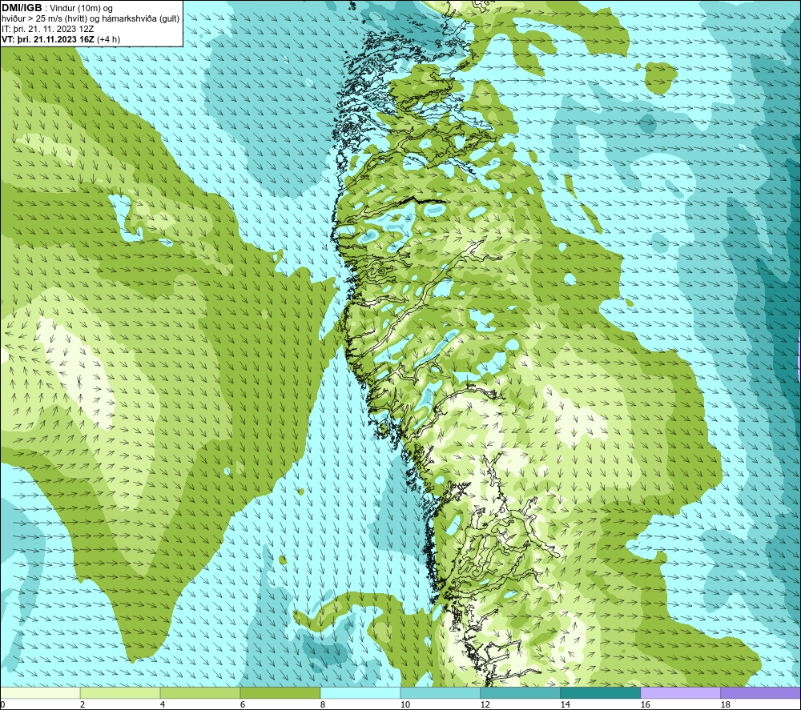
Task: Click the 'DMI/IGB' title text
Action: [x=22, y=8]
